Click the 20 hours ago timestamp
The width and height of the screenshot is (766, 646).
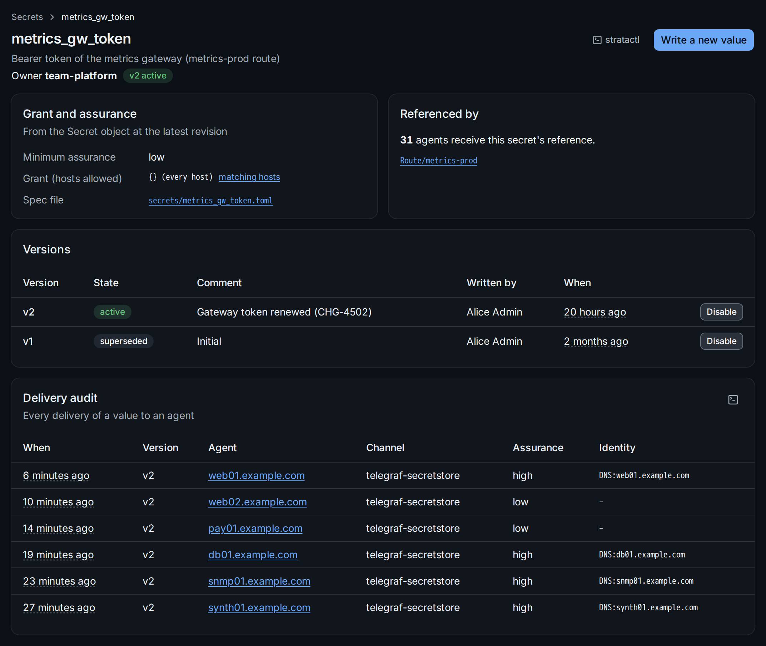pyautogui.click(x=595, y=312)
